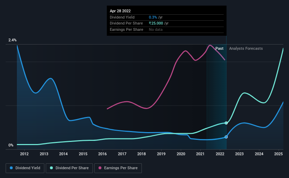Click the 2025 x-axis year label
Viewport: 289px width, 178px height.
tap(278, 154)
